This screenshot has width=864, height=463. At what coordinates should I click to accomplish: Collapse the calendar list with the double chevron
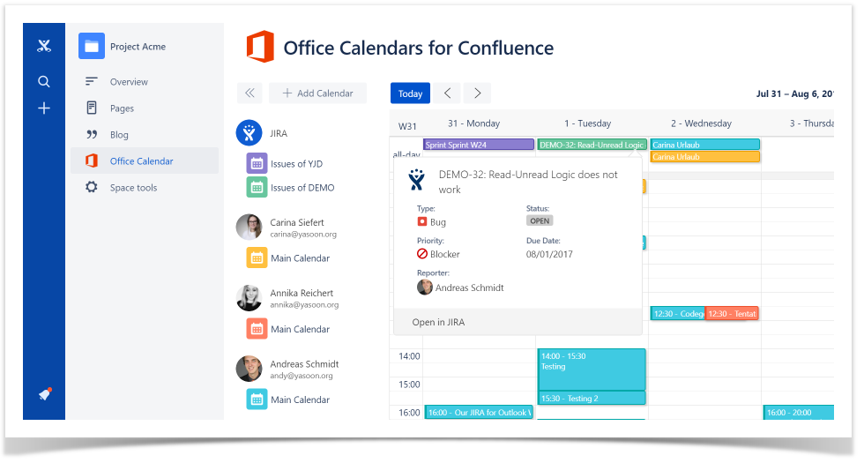click(250, 93)
